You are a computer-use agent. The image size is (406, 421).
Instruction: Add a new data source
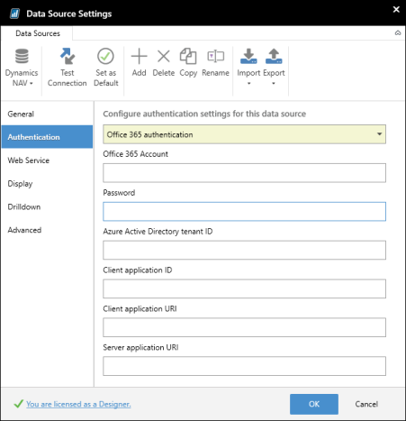coord(139,62)
